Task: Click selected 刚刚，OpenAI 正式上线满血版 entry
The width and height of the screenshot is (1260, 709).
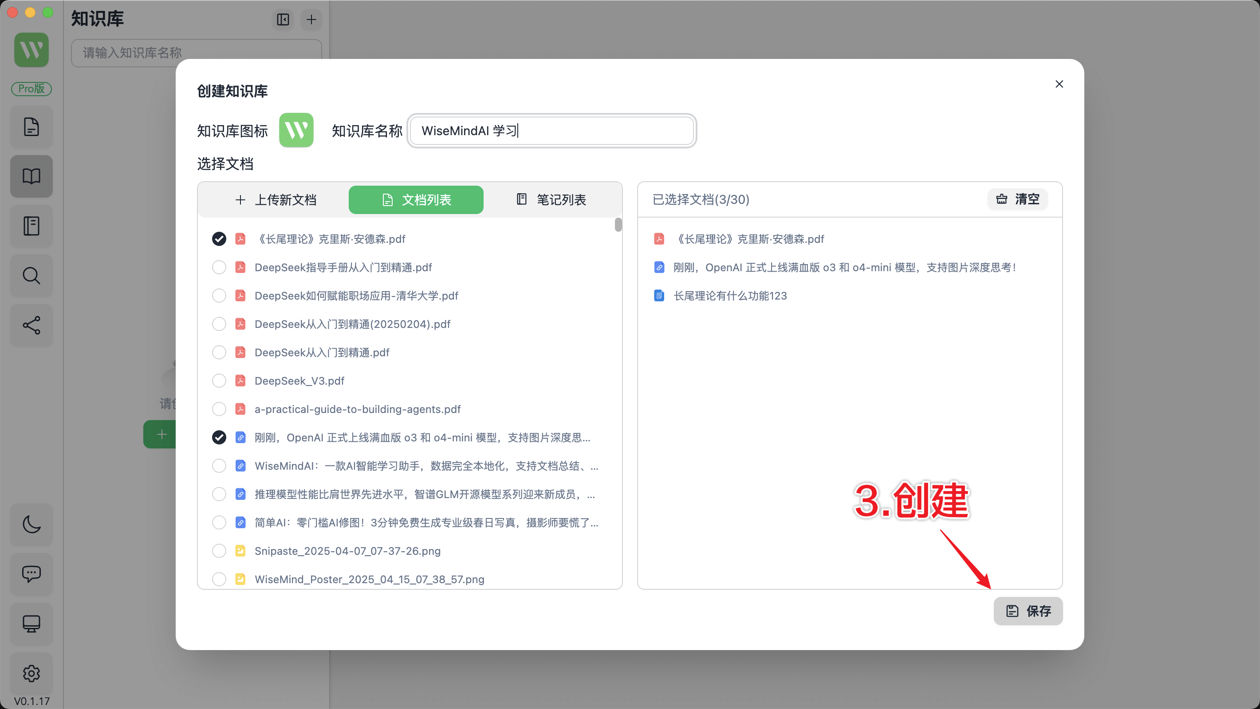Action: coord(845,267)
